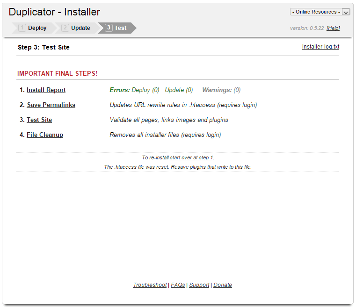Screen dimensions: 356x307
Task: Click the Support footer link
Action: [199, 285]
